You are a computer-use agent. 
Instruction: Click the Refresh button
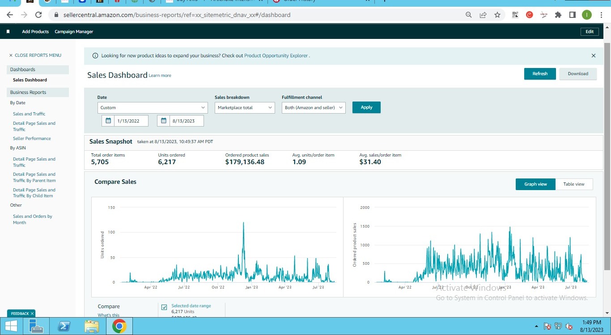(x=540, y=74)
